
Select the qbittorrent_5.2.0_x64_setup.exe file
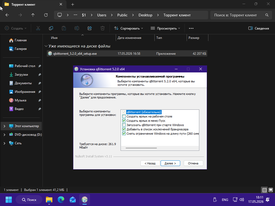(x=127, y=54)
